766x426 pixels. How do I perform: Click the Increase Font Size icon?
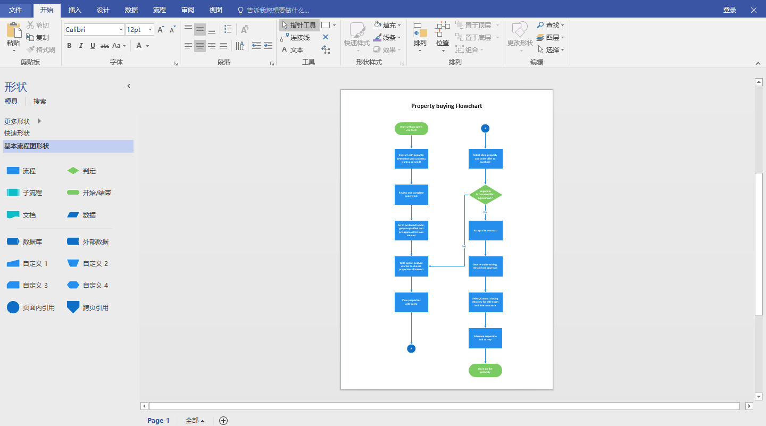[x=161, y=30]
